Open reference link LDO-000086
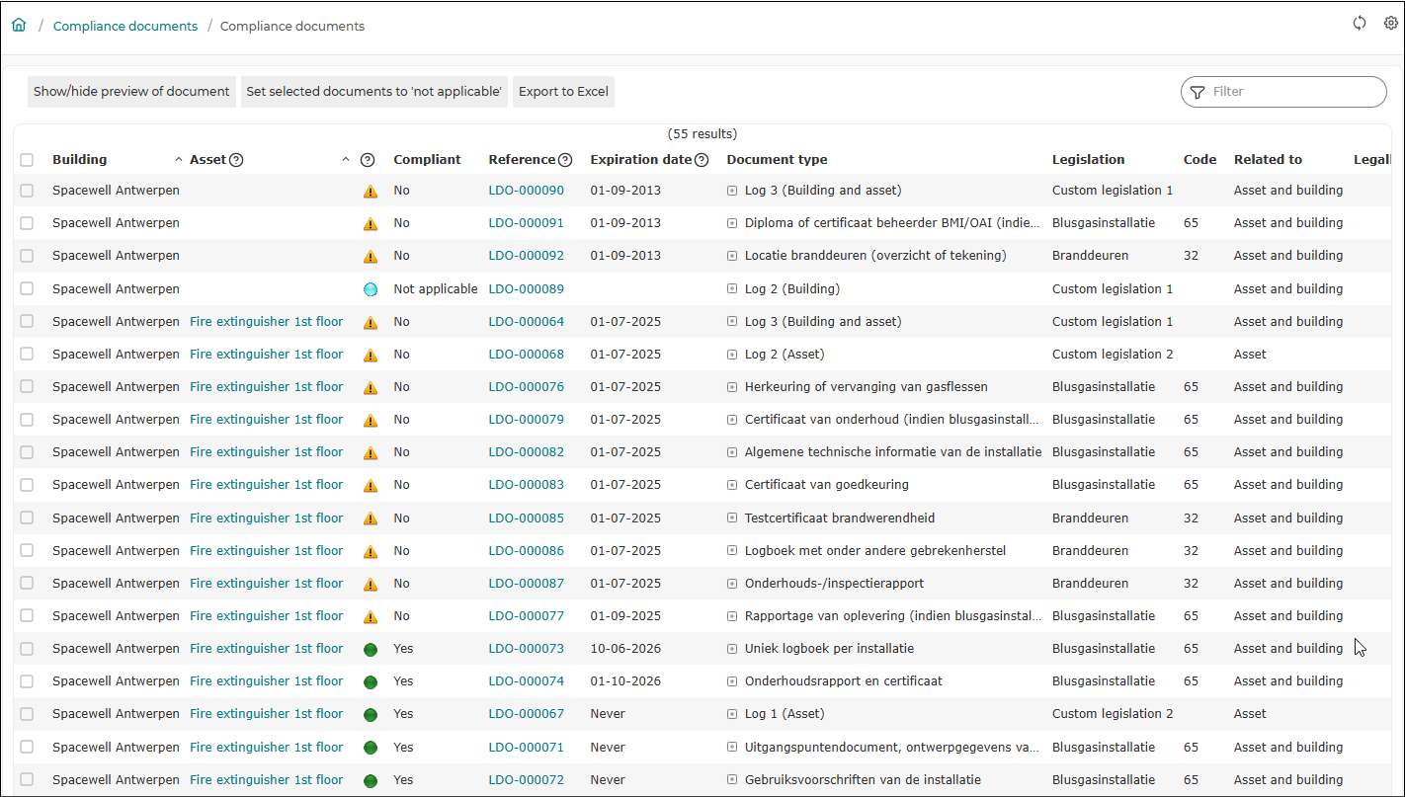1405x797 pixels. (x=527, y=550)
